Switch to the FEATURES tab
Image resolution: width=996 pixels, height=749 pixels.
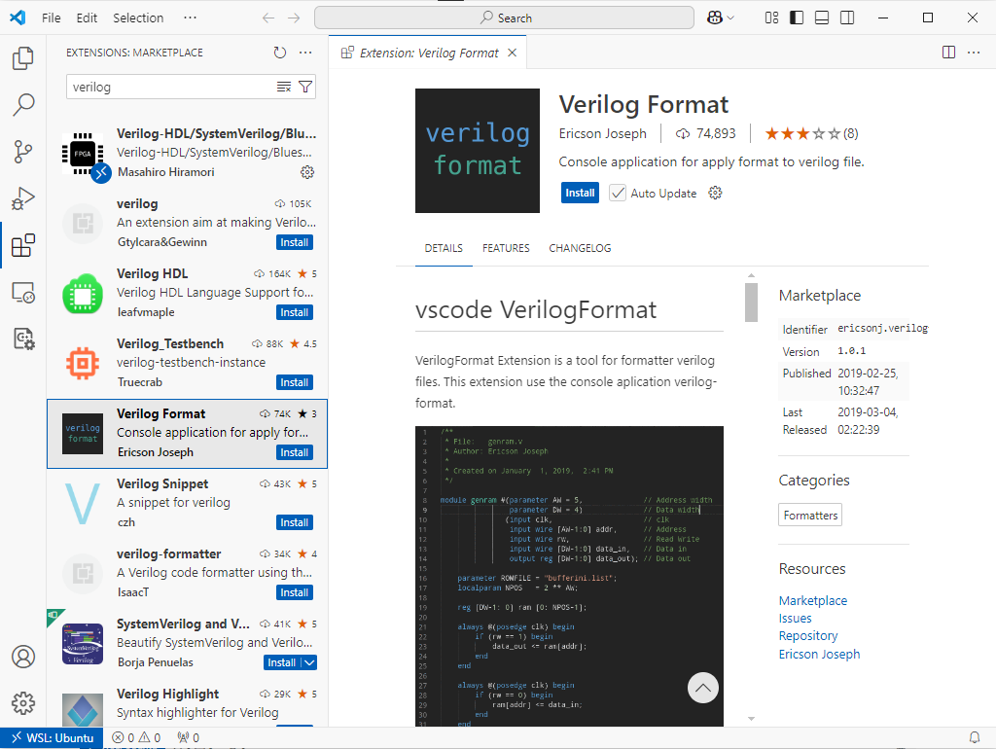(x=506, y=248)
